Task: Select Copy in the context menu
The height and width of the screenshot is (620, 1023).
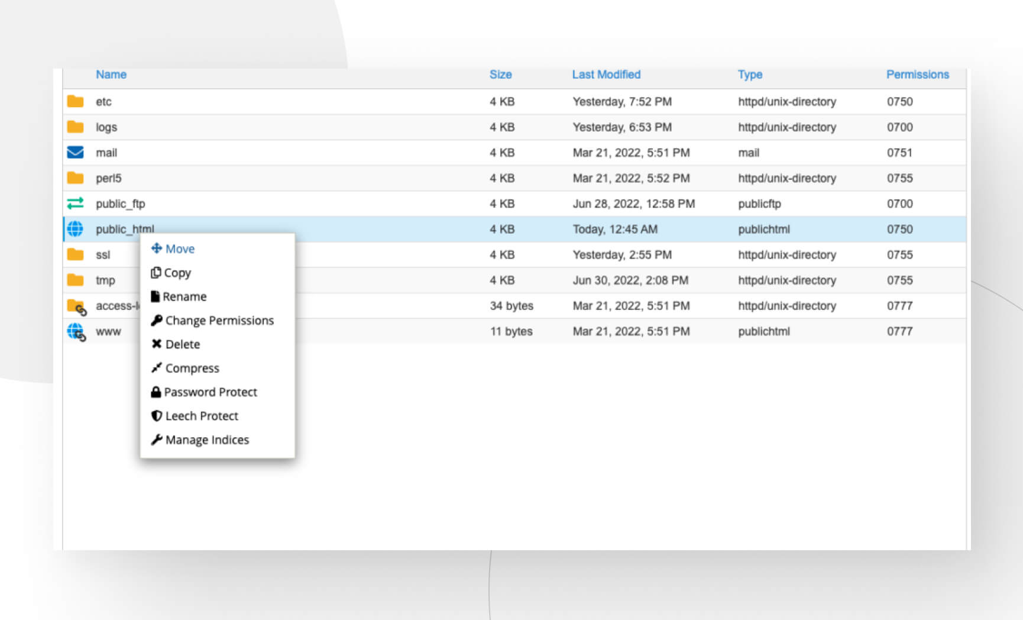Action: (x=177, y=273)
